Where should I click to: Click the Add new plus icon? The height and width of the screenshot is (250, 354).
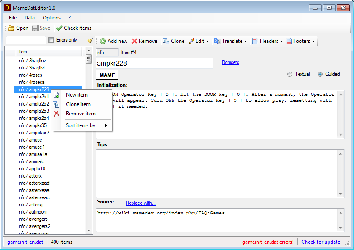click(x=103, y=41)
